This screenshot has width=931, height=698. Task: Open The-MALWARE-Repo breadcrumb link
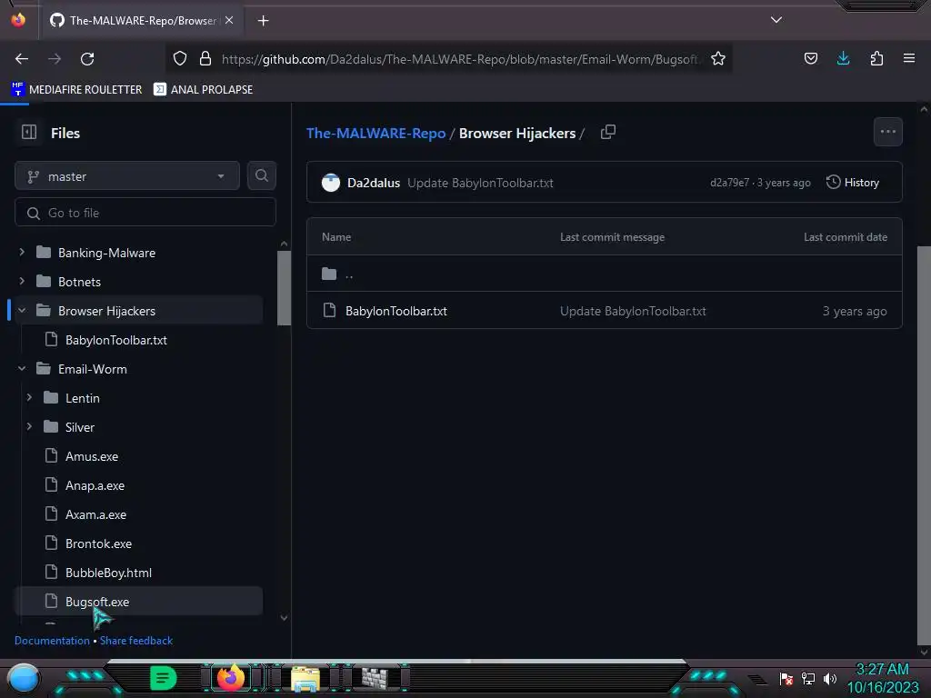pyautogui.click(x=375, y=133)
